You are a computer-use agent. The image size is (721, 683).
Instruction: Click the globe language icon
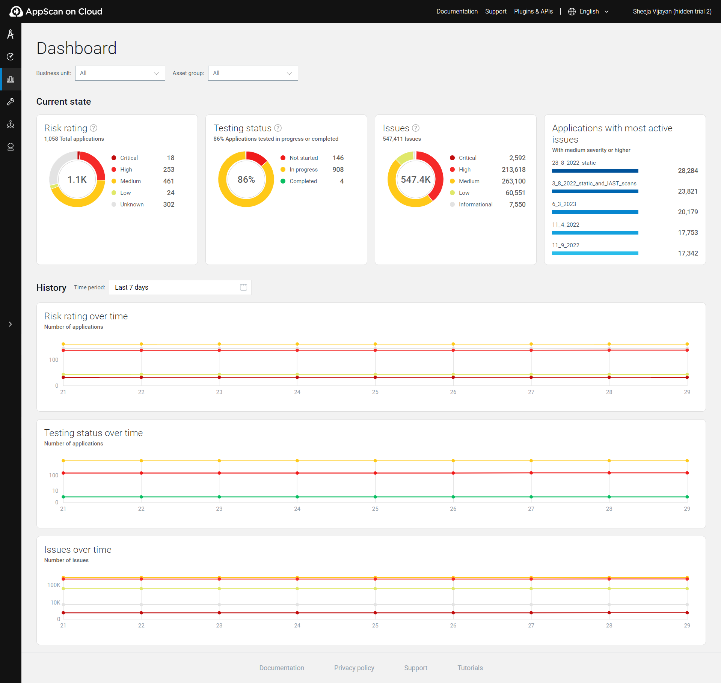(x=572, y=12)
